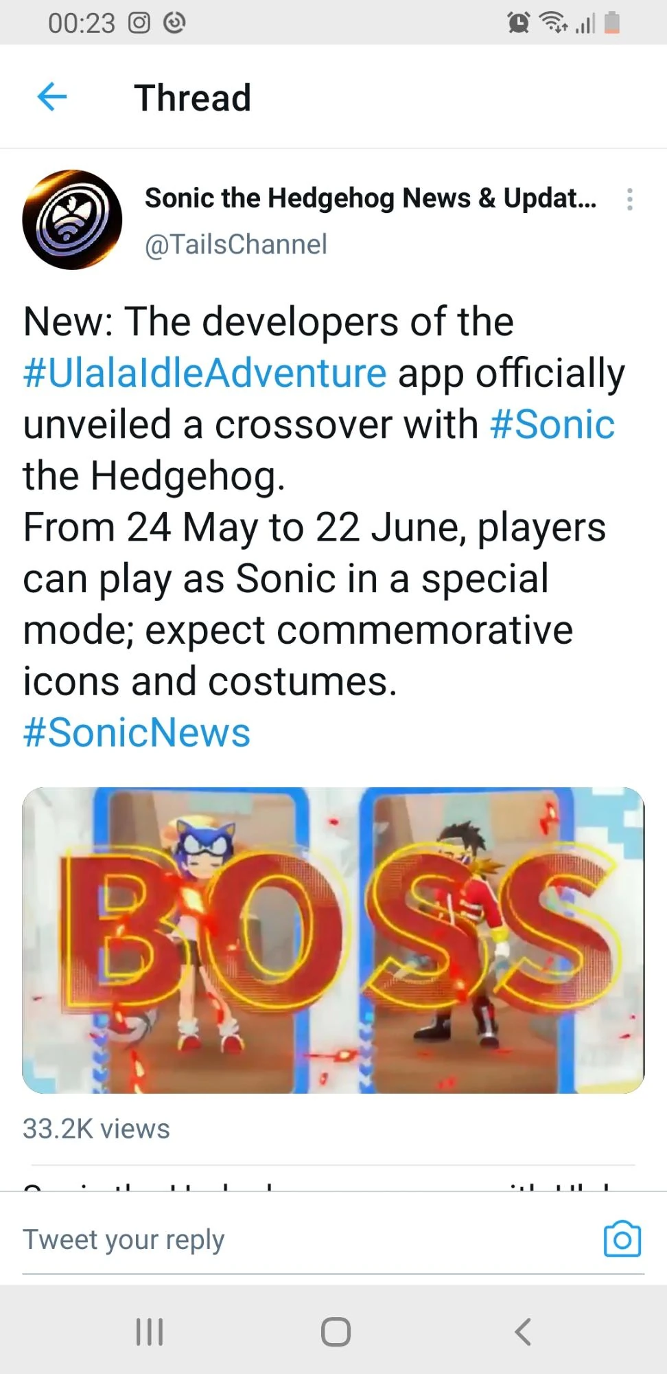667x1374 pixels.
Task: Open the tweet's three-dot overflow menu
Action: click(x=629, y=199)
